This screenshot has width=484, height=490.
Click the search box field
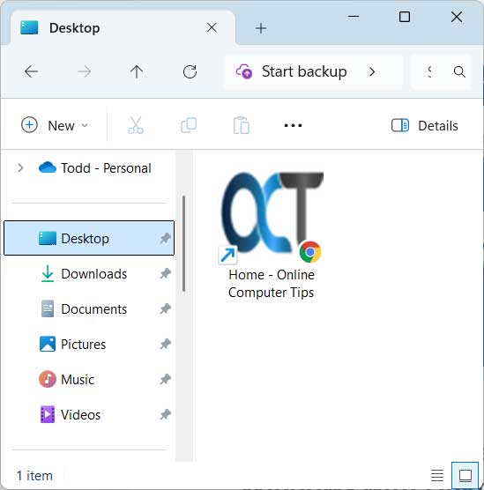(x=441, y=72)
